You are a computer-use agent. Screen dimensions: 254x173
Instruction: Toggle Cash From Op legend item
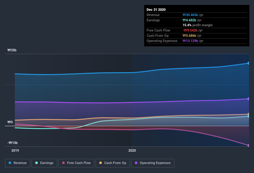(x=113, y=163)
